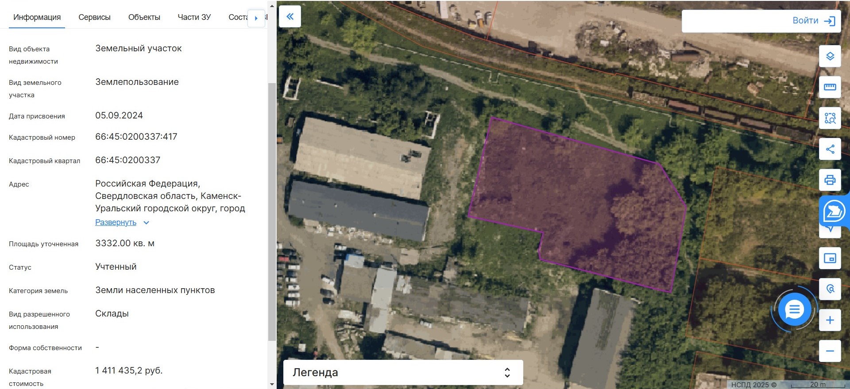Click the value Земельный участок
Viewport: 850px width, 389px height.
tap(139, 49)
